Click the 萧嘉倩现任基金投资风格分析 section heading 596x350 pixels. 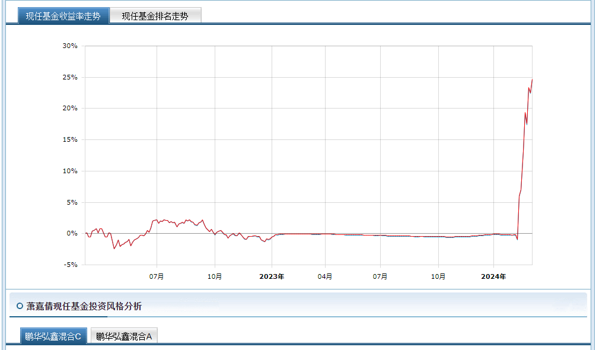(x=84, y=306)
